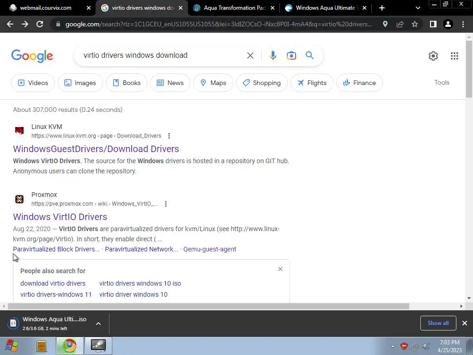Go back to the previous page
Image resolution: width=473 pixels, height=355 pixels.
pyautogui.click(x=10, y=24)
